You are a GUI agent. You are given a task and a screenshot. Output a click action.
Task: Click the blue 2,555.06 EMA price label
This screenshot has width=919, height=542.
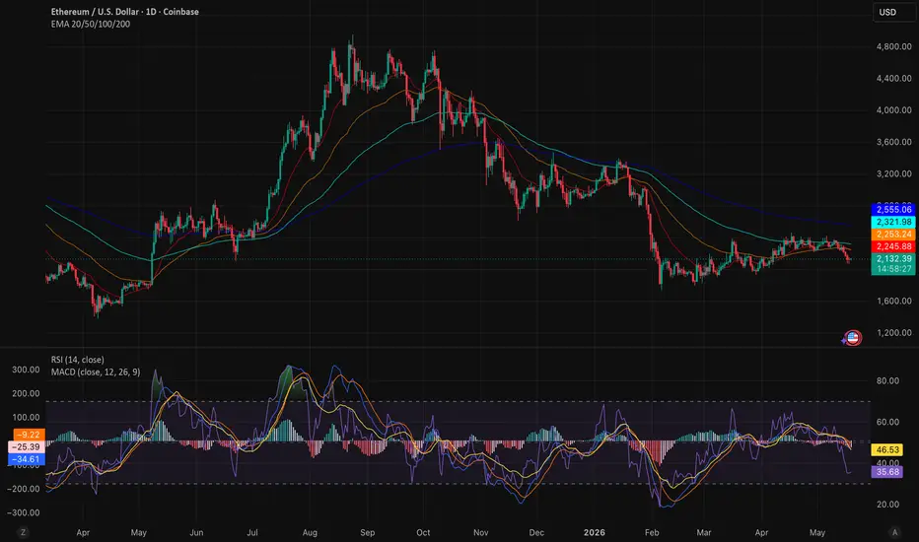pyautogui.click(x=893, y=209)
